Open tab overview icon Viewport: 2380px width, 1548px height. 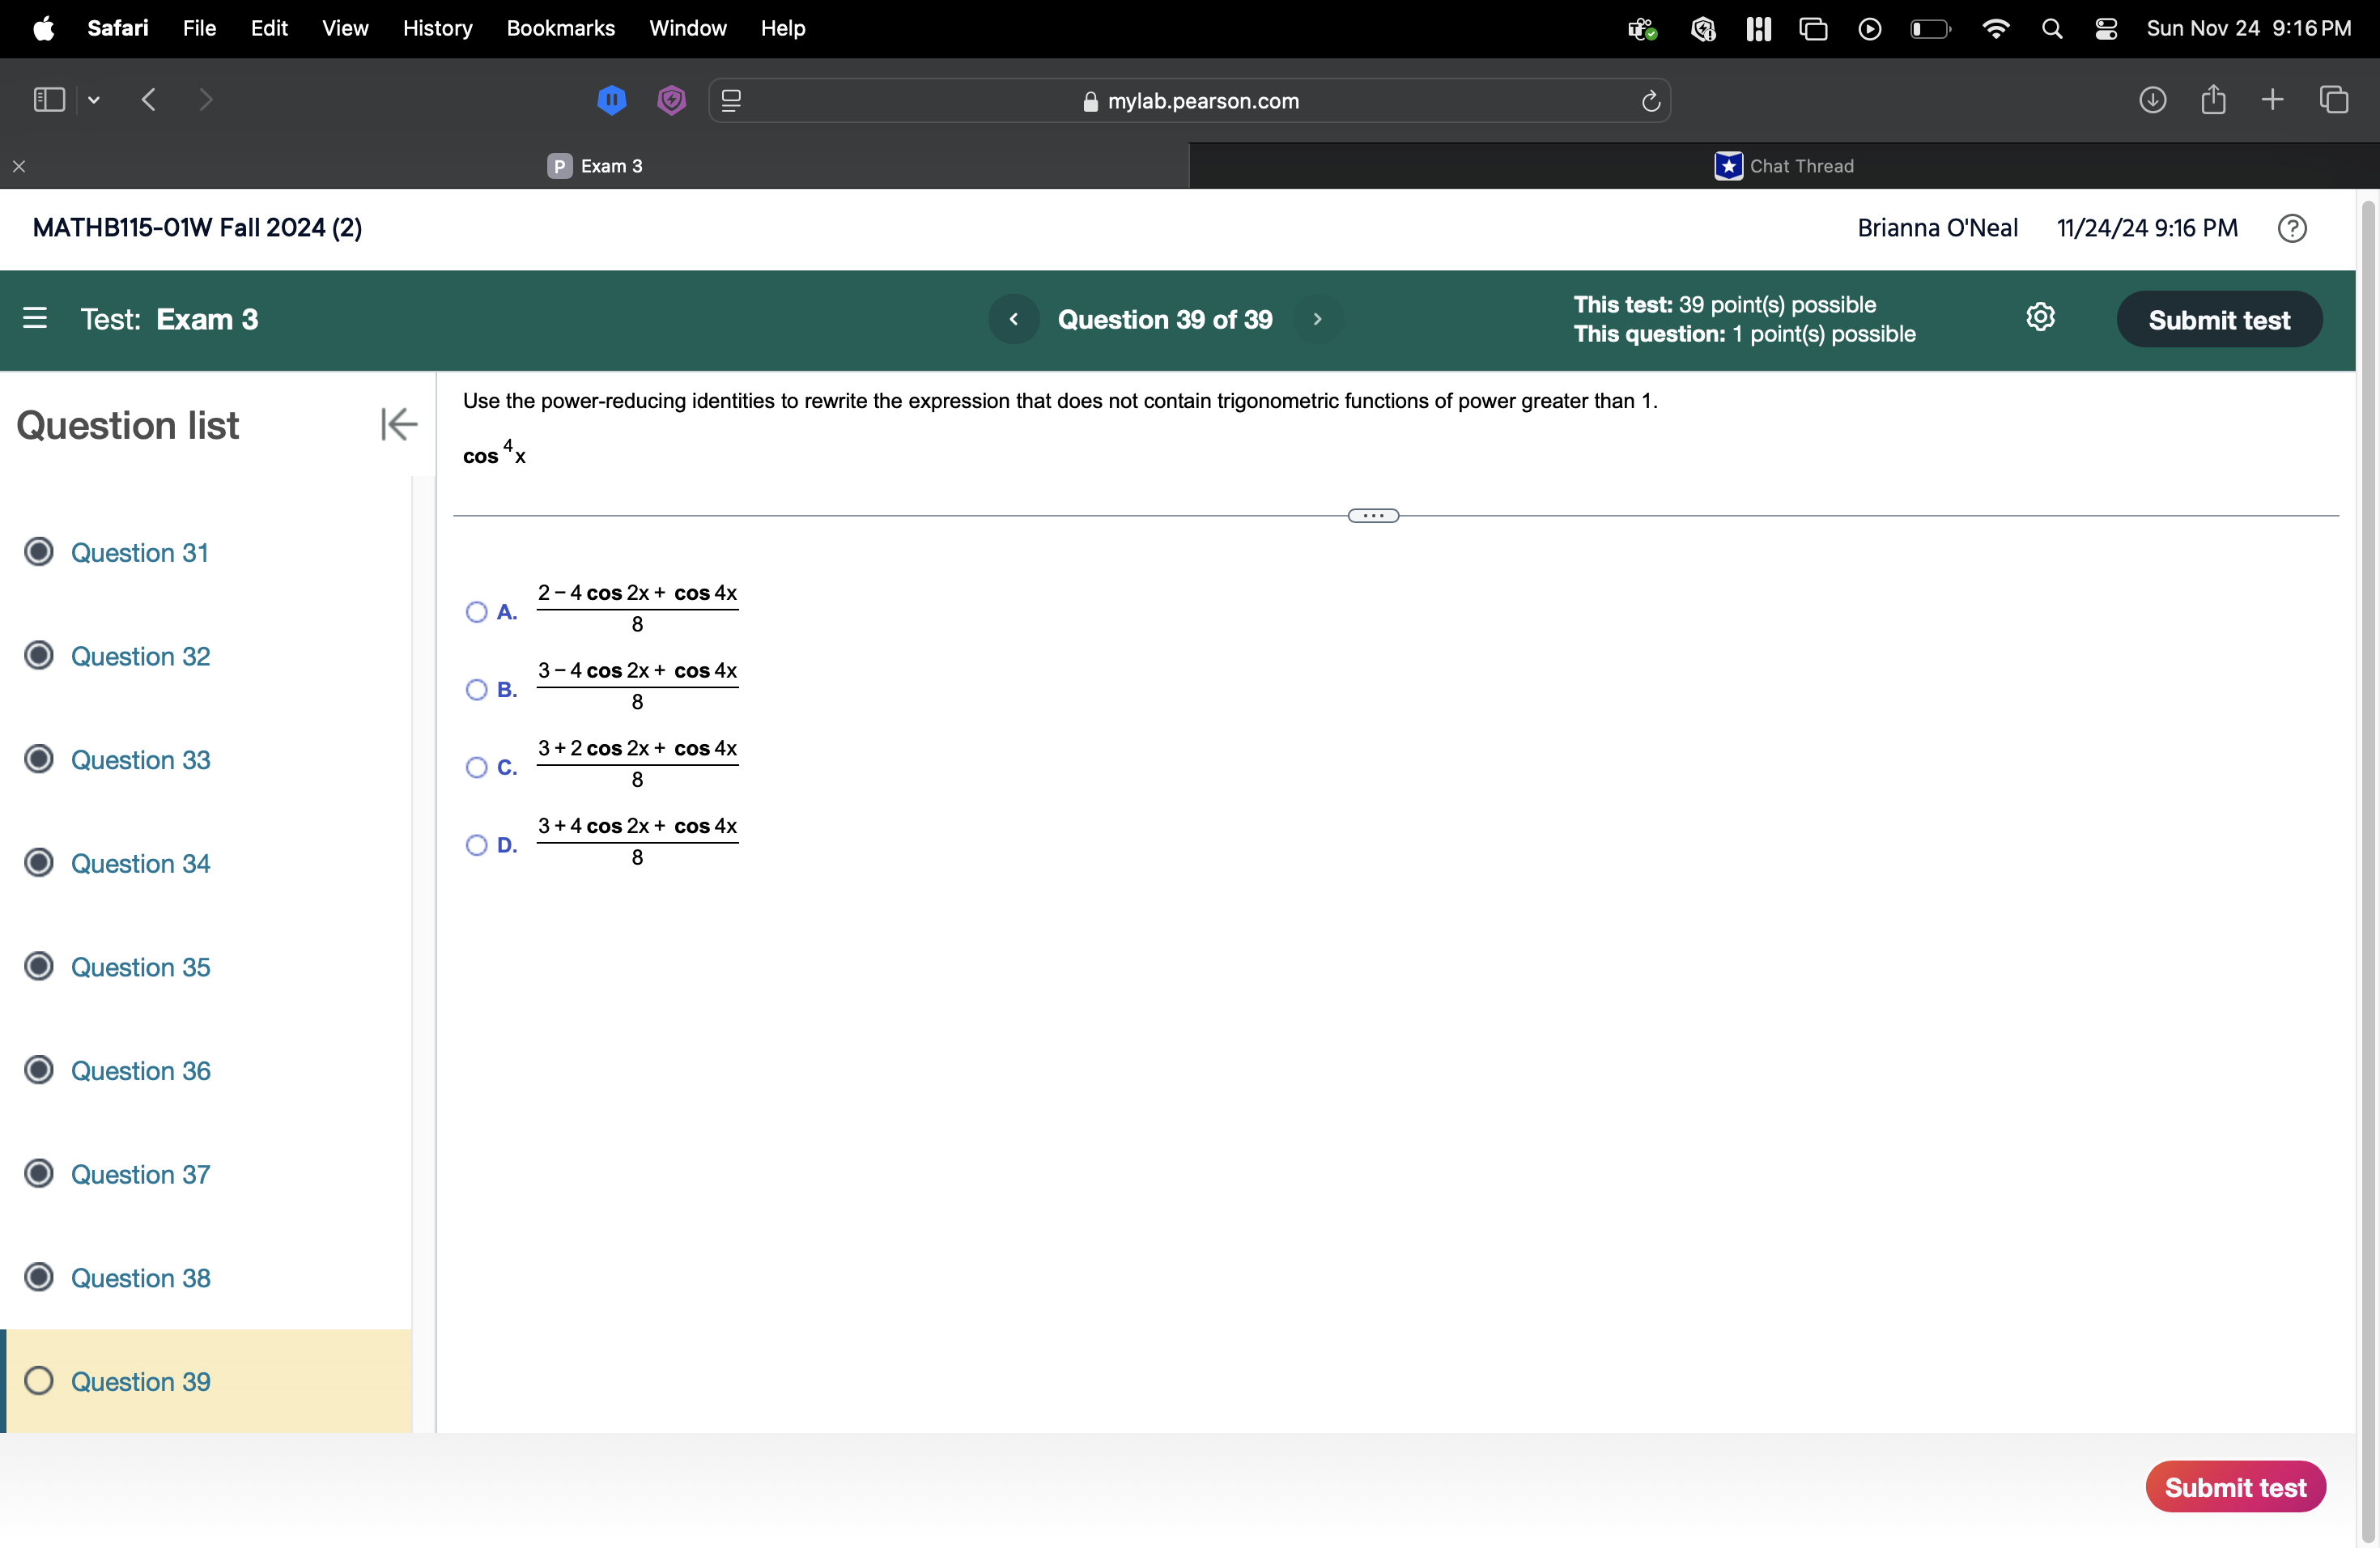pyautogui.click(x=2334, y=100)
